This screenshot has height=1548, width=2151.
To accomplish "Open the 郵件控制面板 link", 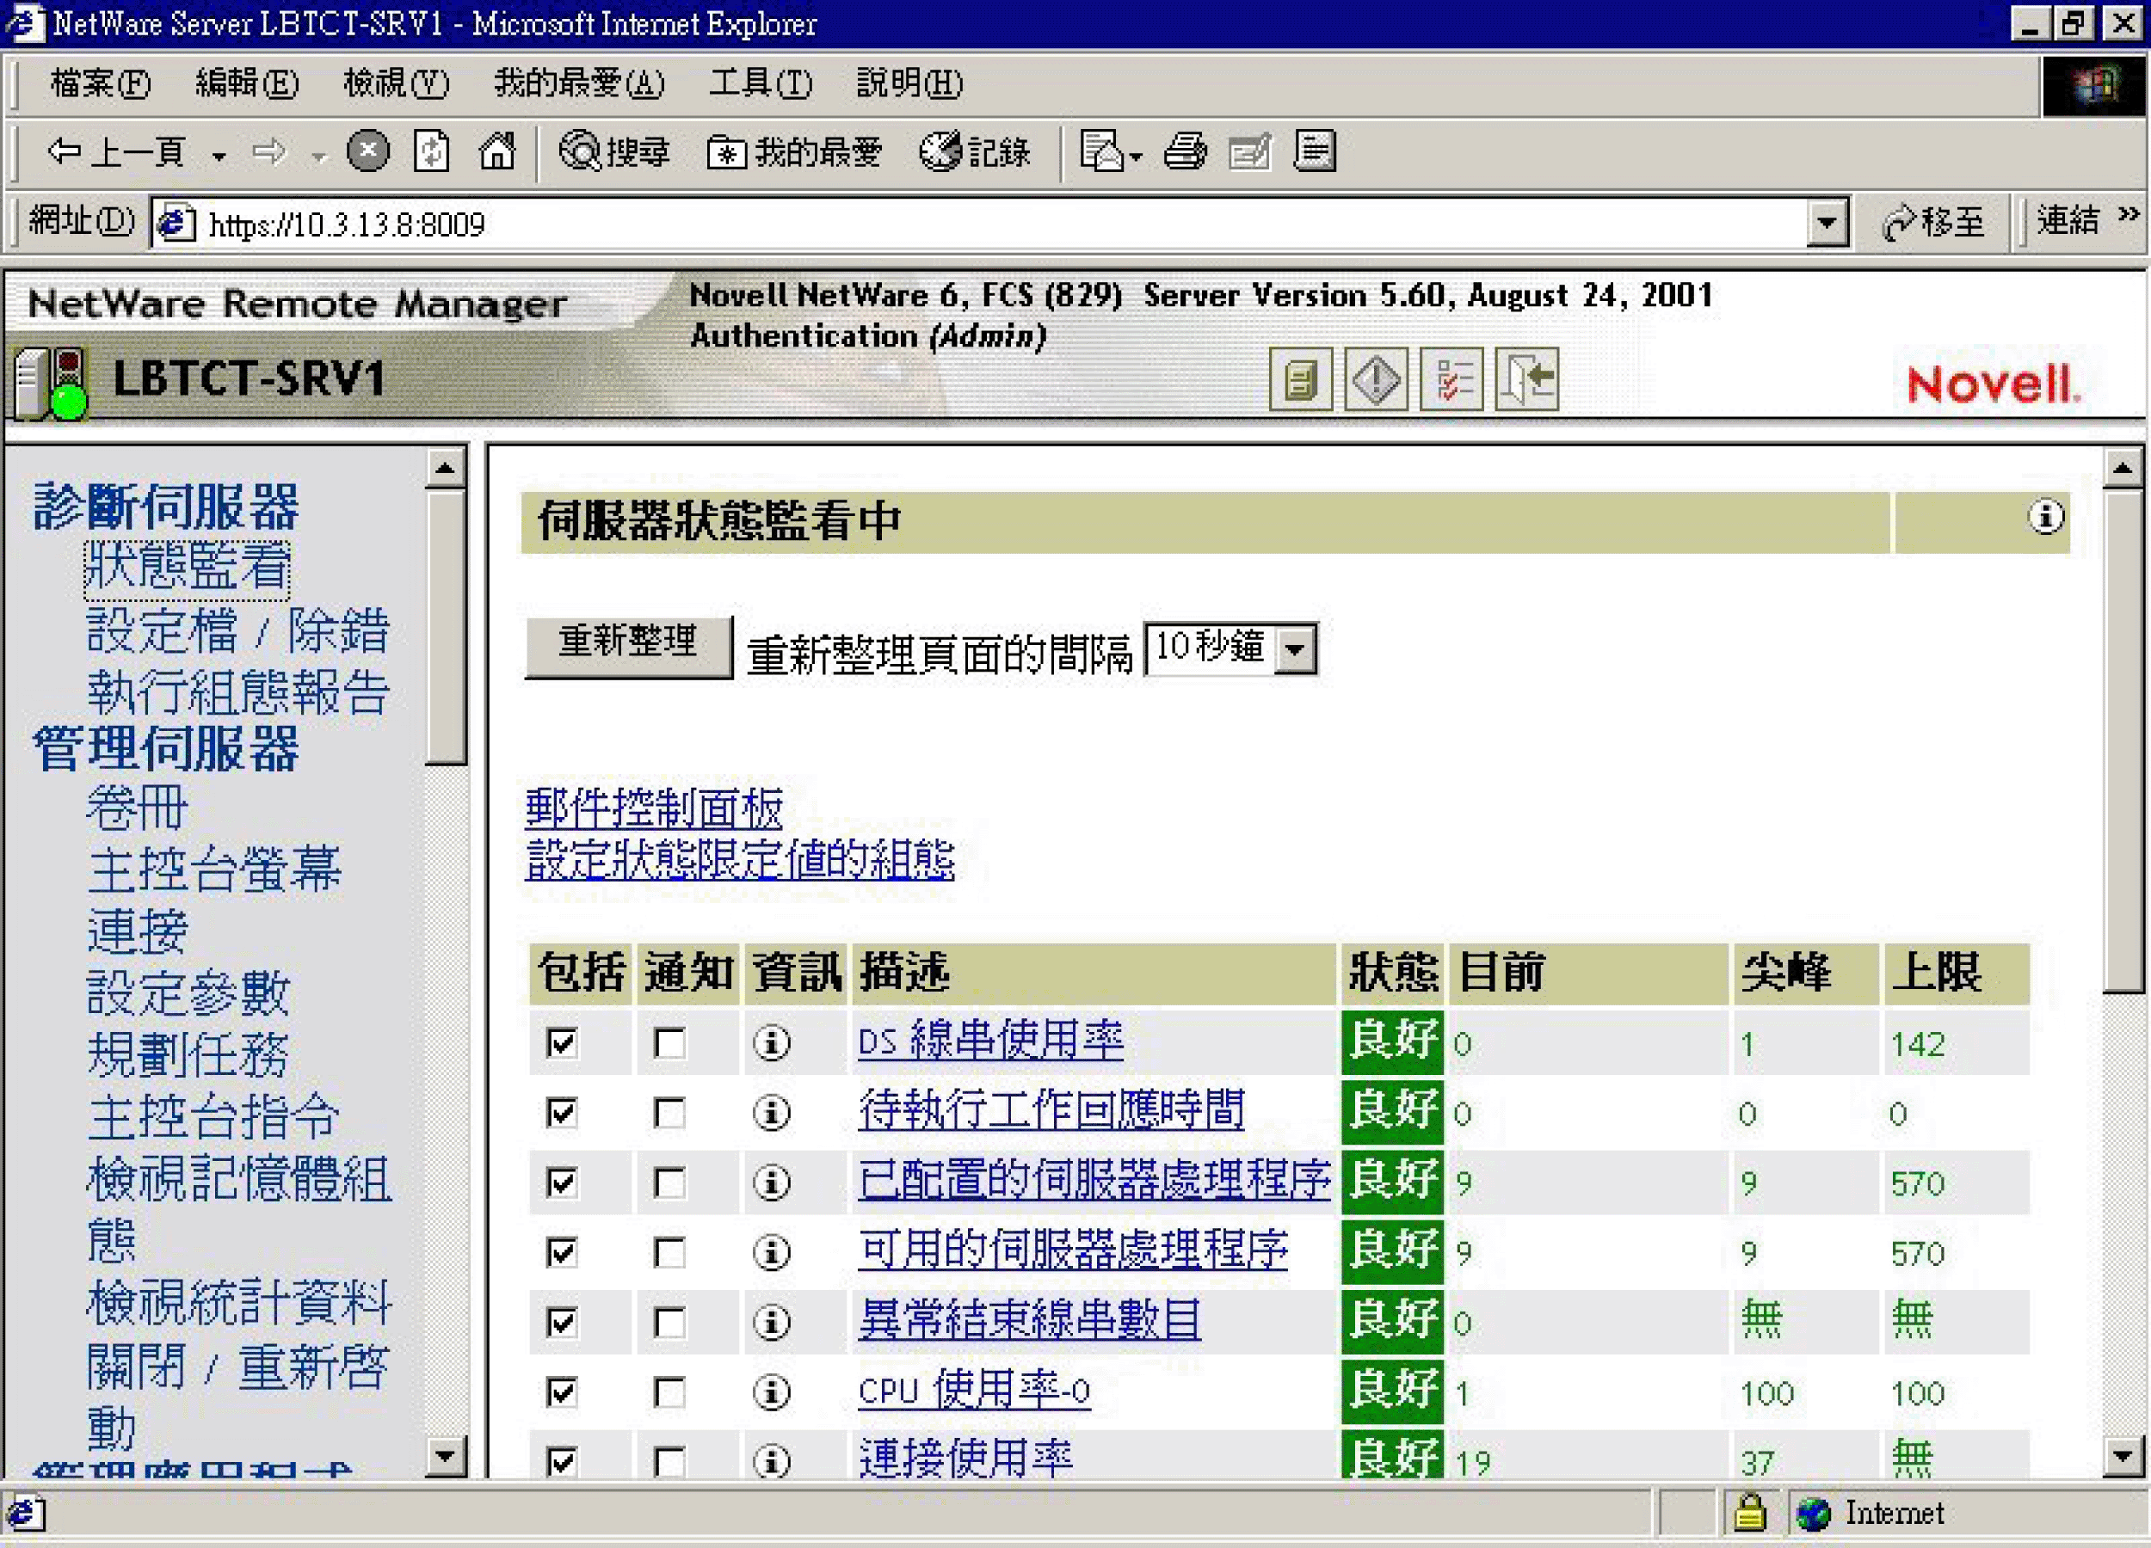I will 652,808.
